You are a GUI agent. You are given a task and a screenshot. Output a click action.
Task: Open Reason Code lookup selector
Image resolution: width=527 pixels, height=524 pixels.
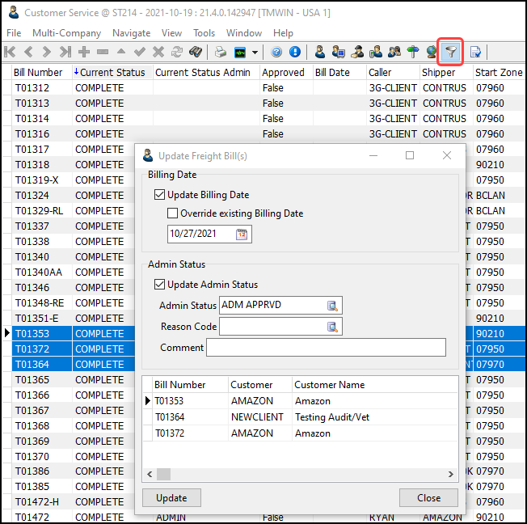[332, 327]
